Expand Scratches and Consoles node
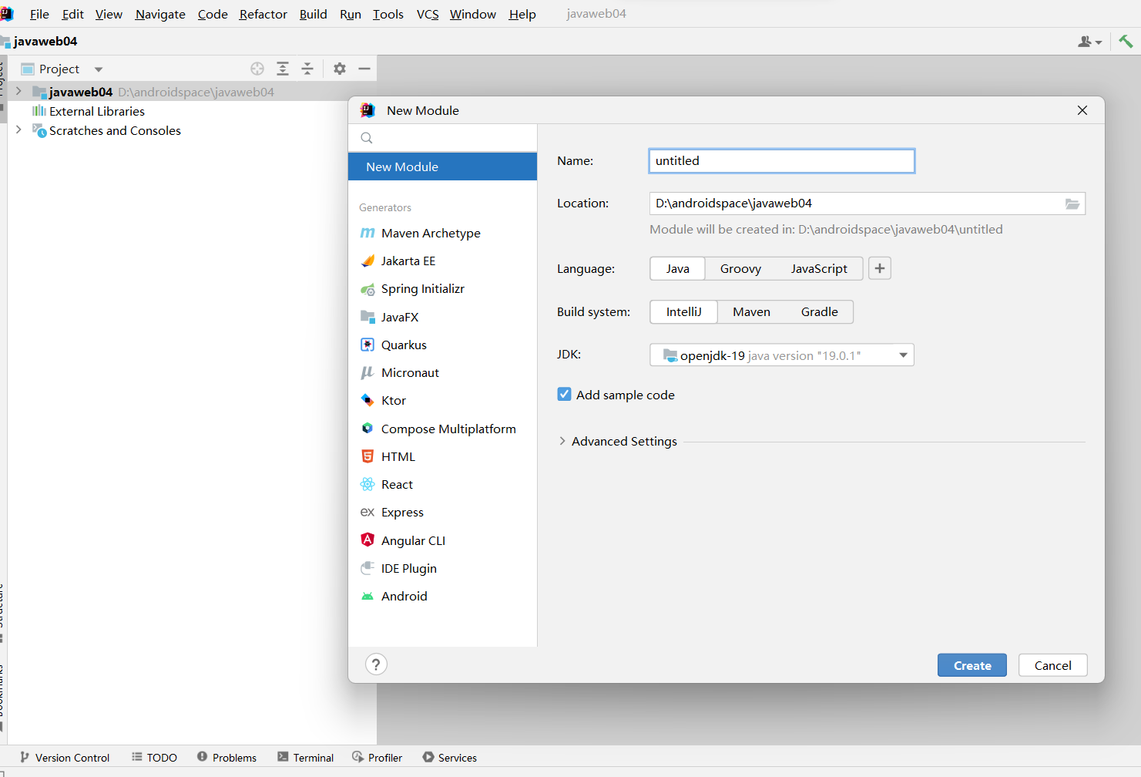Viewport: 1141px width, 777px height. [18, 130]
